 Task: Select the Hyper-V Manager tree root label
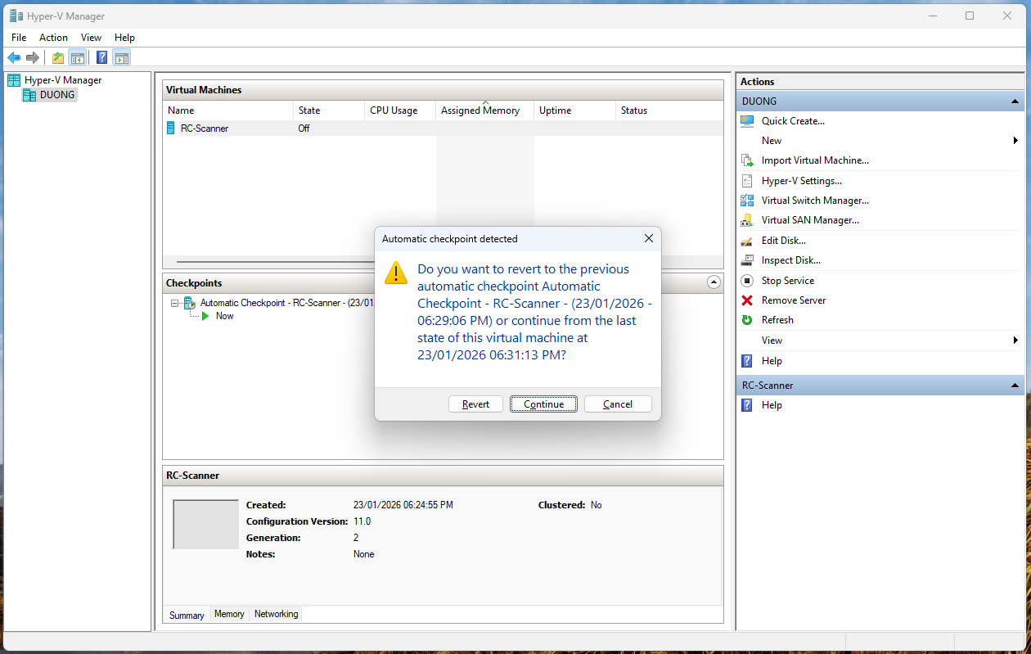63,80
